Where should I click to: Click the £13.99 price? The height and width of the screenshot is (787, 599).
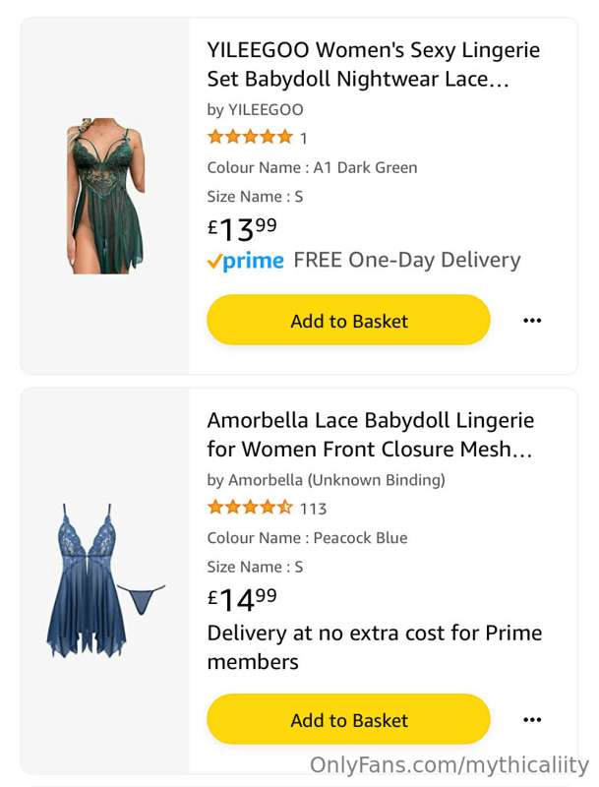pos(242,229)
